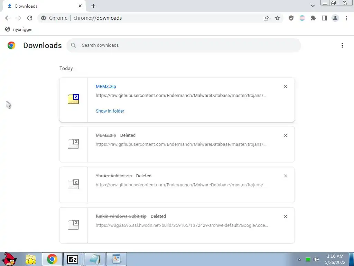
Task: Click the Deleted label beside YouAreAnIdiot.zip
Action: (144, 176)
